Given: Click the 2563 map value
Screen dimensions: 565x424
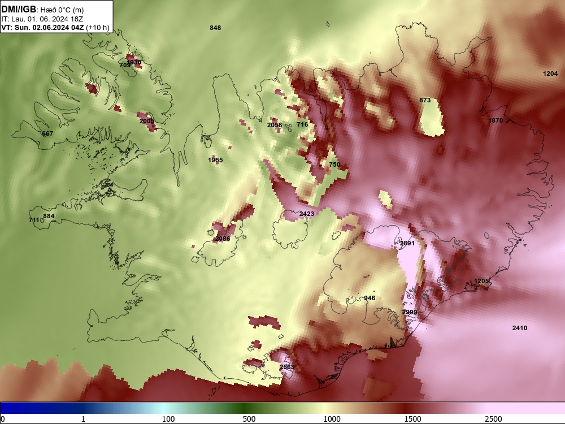Looking at the screenshot, I should (287, 367).
